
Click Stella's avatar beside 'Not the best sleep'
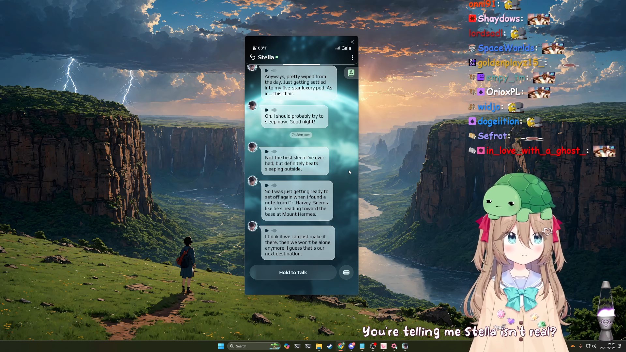coord(253,147)
